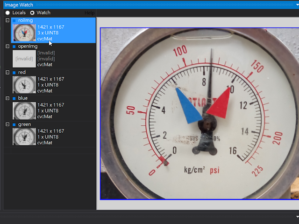Collapse the roiImg entry
Viewport: 299px width, 224px height.
pos(7,20)
